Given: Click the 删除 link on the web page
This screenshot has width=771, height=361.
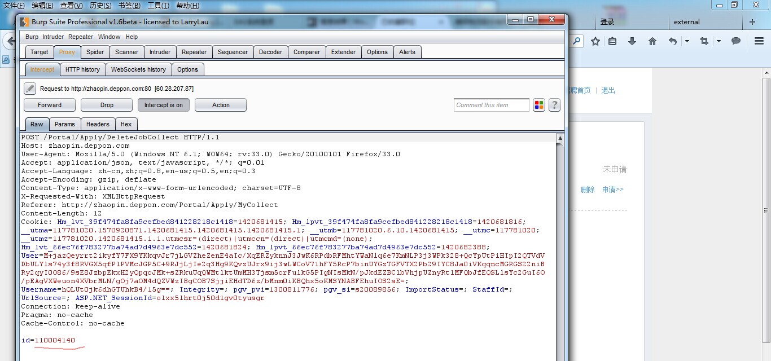Looking at the screenshot, I should click(x=588, y=190).
